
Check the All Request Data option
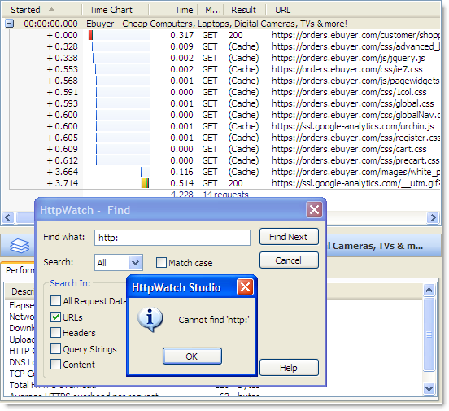pos(55,301)
